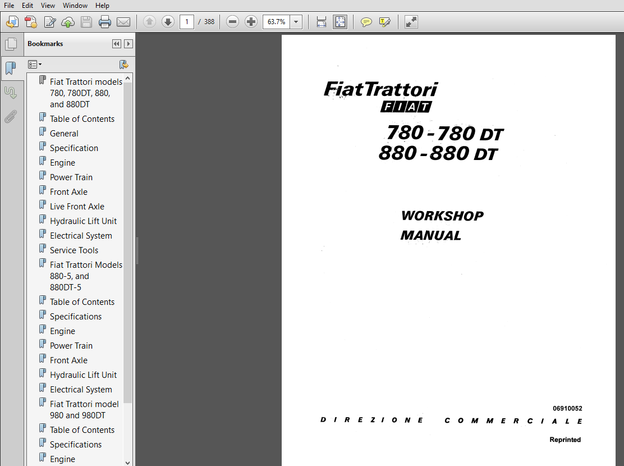
Task: Go to the Specification bookmark
Action: pos(74,148)
